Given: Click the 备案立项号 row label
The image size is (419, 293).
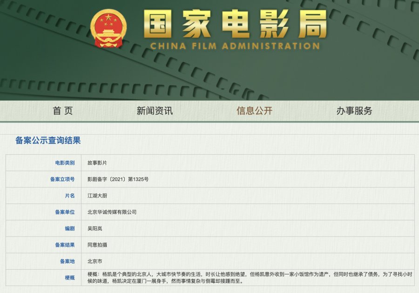Looking at the screenshot, I should pyautogui.click(x=62, y=179).
